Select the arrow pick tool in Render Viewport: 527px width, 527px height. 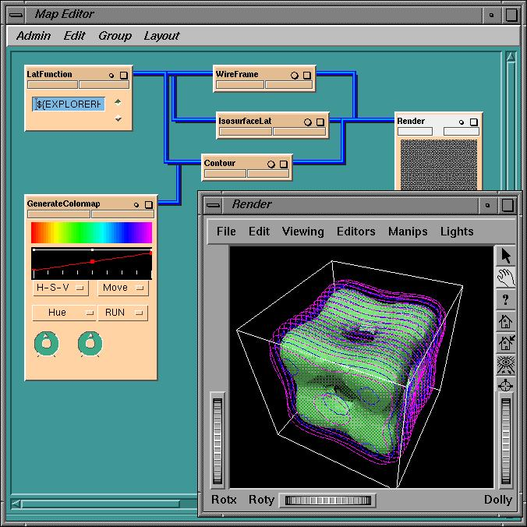point(505,255)
